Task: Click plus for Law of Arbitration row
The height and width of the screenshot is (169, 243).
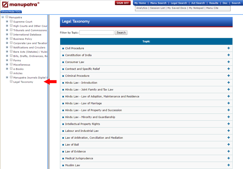Action: (x=229, y=138)
